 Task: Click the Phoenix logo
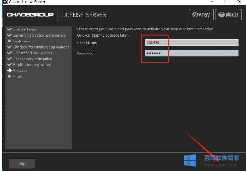click(x=228, y=15)
